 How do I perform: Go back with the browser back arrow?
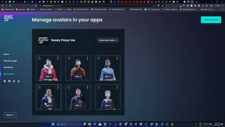(x=3, y=6)
